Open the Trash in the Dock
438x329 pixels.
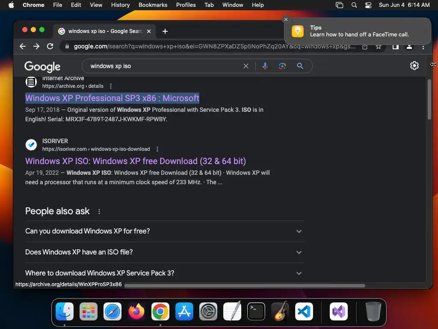point(373,311)
